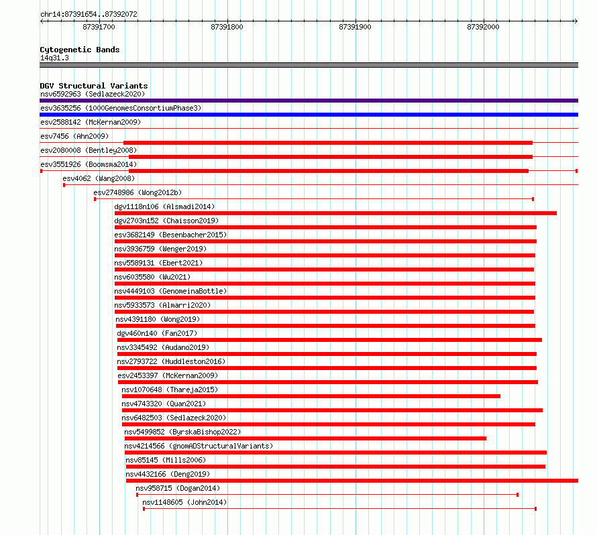Click the thin red line under nsv1148605 (John2014)
The width and height of the screenshot is (597, 535).
[x=339, y=509]
